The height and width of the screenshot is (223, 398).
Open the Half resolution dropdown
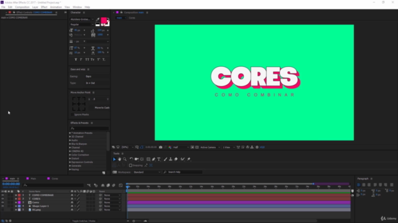[x=181, y=147]
